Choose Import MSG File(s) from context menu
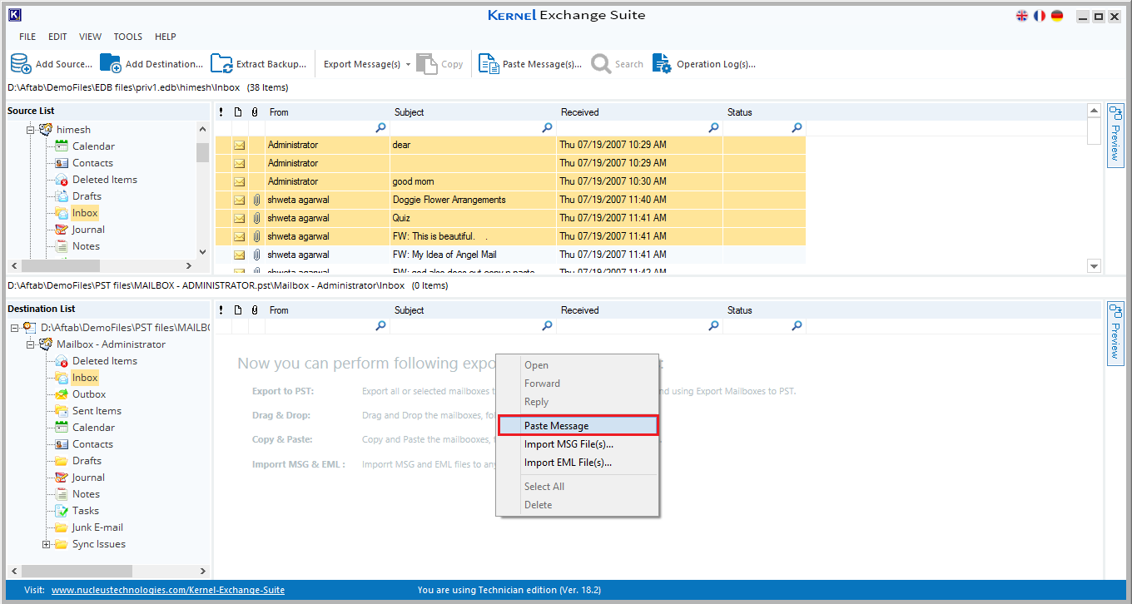Viewport: 1132px width, 604px height. coord(578,444)
